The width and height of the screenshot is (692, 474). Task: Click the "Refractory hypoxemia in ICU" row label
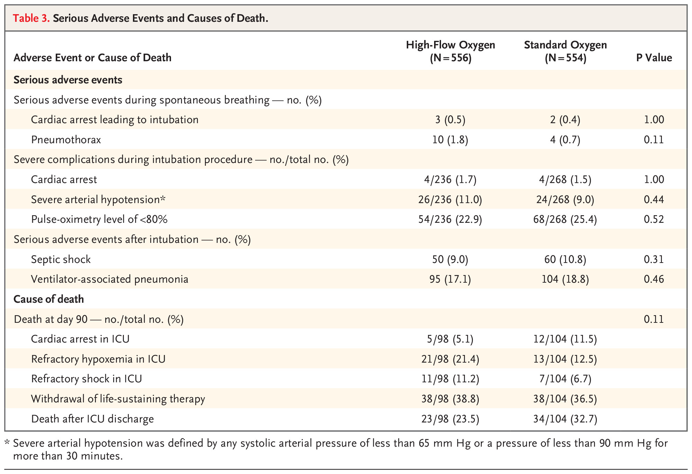[x=98, y=359]
